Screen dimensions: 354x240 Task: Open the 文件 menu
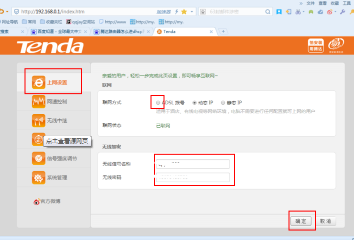(x=310, y=3)
